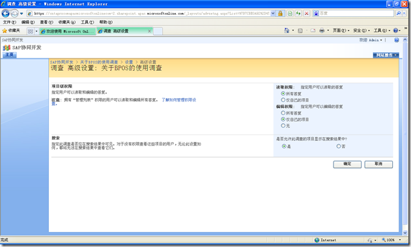Click the 设置 breadcrumb link
The width and height of the screenshot is (411, 247).
129,62
